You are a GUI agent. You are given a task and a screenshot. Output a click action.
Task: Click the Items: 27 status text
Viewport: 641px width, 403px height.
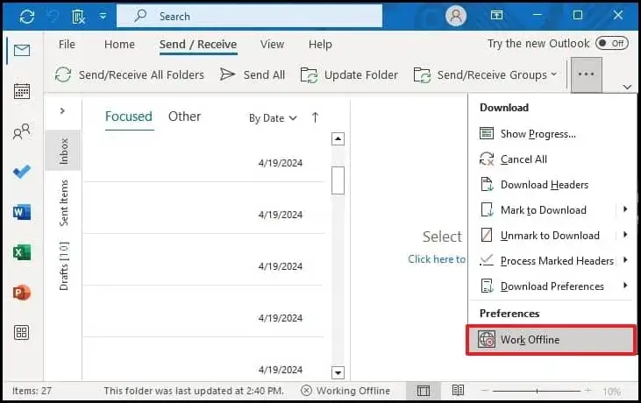32,391
